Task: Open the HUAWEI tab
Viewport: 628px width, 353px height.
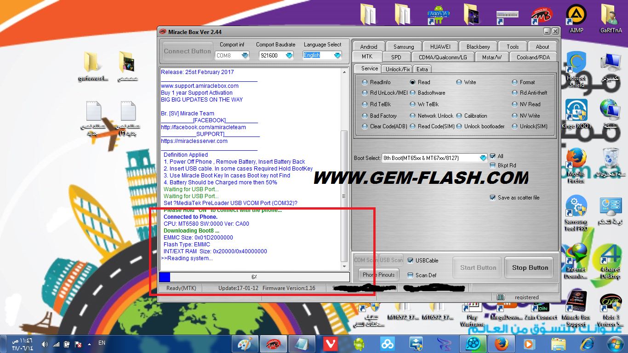Action: 440,46
